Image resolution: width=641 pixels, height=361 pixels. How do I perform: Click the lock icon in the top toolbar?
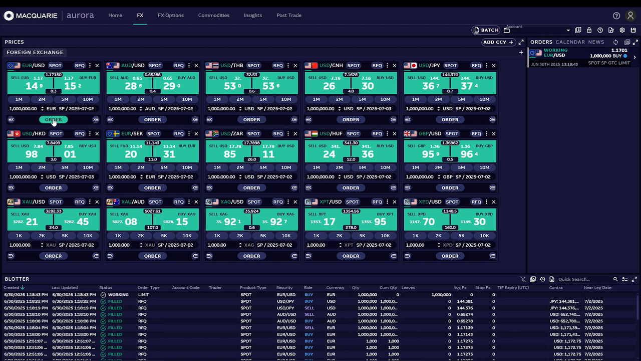pyautogui.click(x=589, y=30)
